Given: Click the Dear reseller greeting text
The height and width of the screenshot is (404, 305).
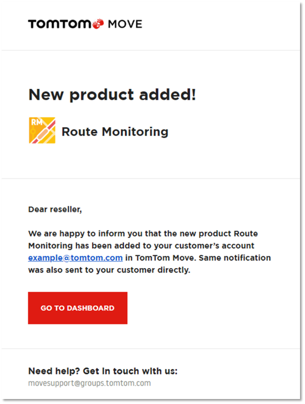Looking at the screenshot, I should coord(55,209).
